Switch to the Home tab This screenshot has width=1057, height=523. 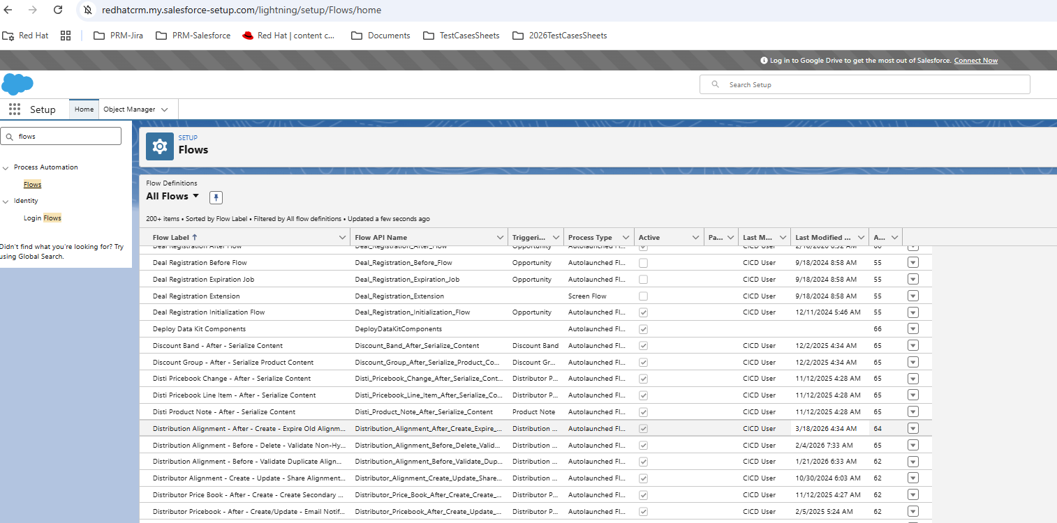click(84, 109)
